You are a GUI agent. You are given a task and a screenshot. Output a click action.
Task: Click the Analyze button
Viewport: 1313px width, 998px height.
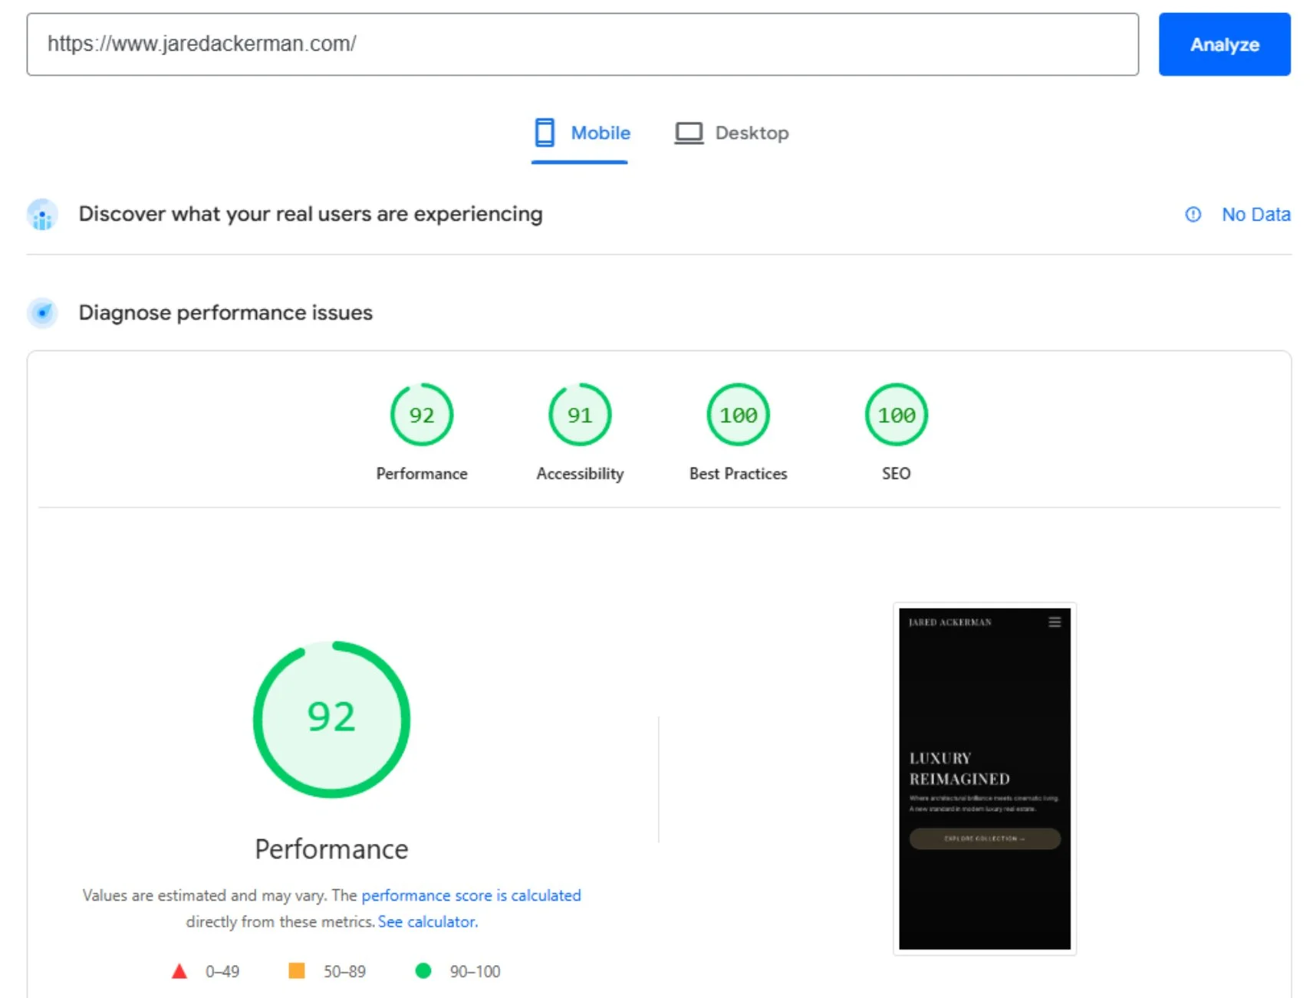pos(1224,44)
